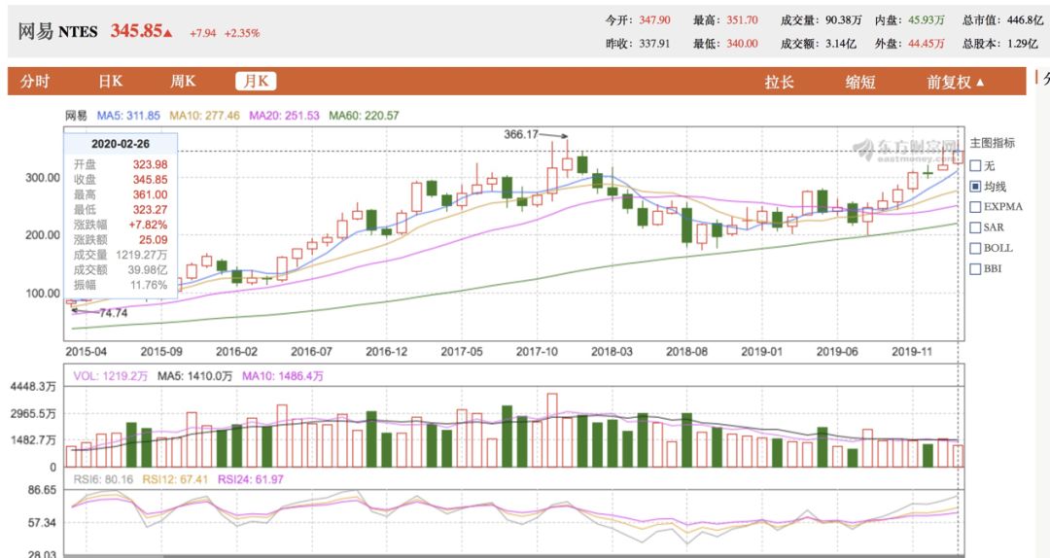
Task: Click the RSI6: 80.16 label
Action: [103, 479]
